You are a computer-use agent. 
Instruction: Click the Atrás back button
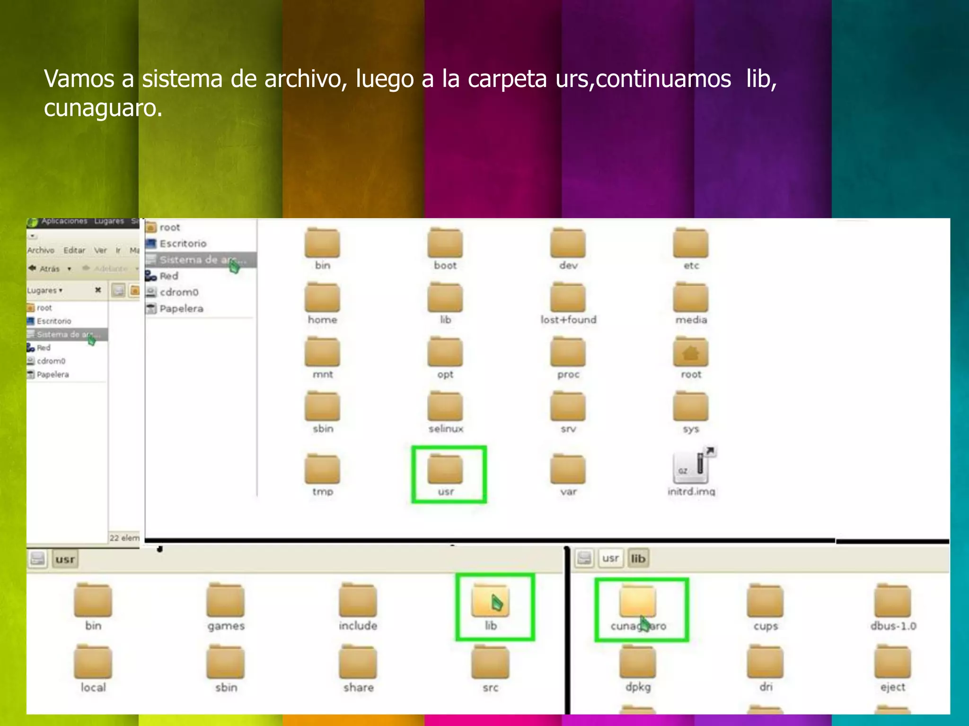coord(44,268)
